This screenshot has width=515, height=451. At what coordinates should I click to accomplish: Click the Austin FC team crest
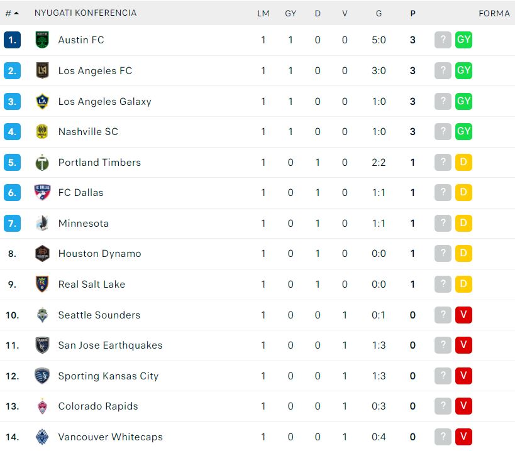(42, 40)
